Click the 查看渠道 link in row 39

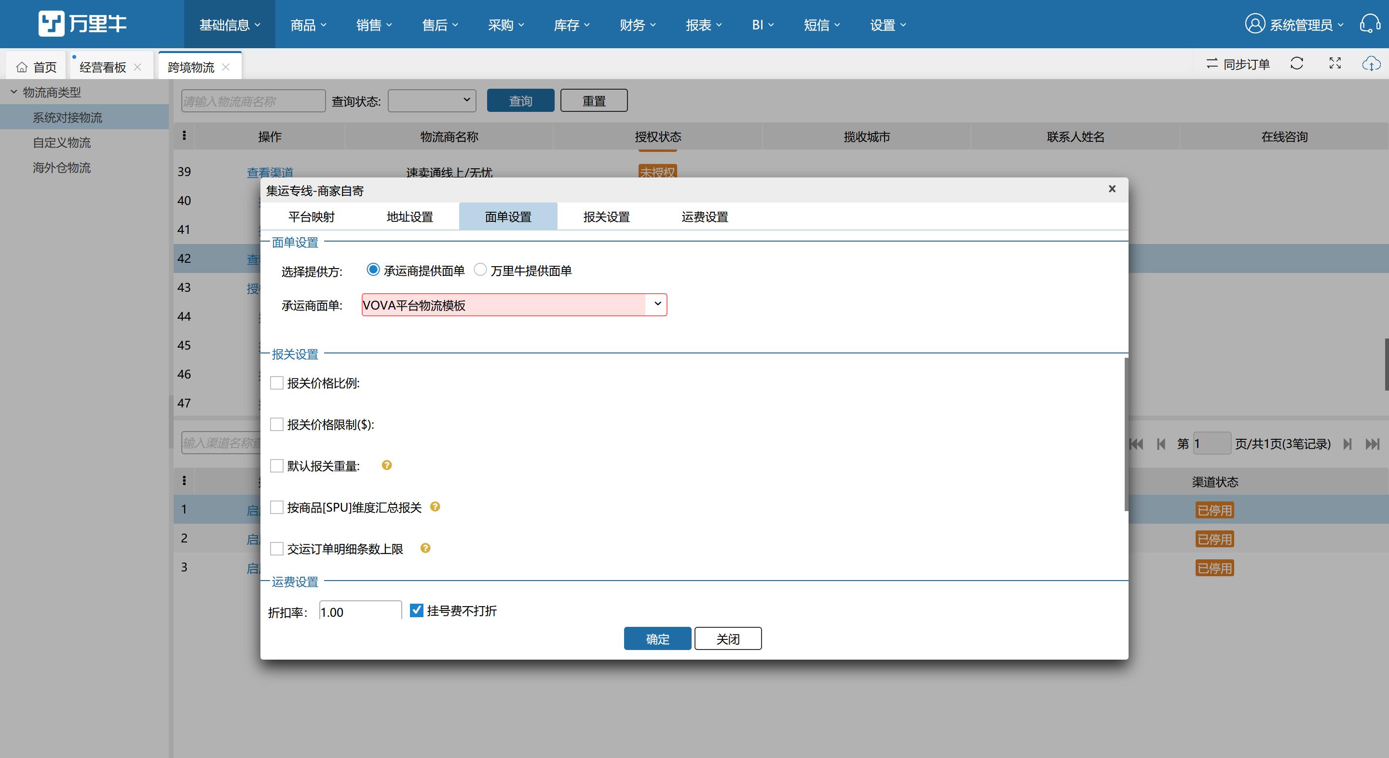click(270, 173)
